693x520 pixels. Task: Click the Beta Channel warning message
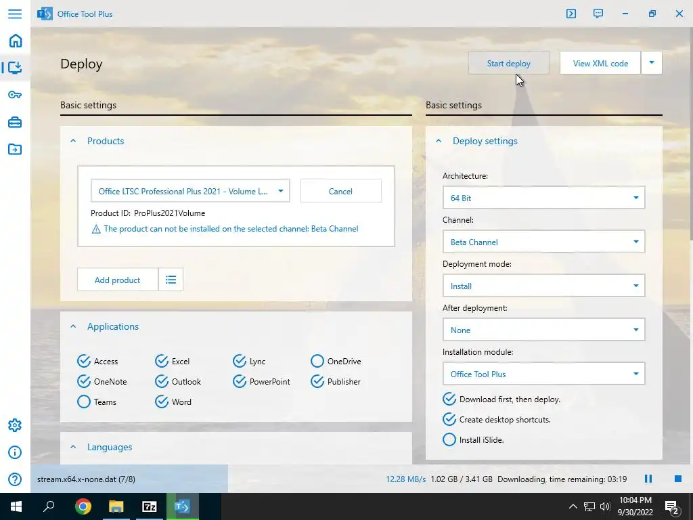(231, 229)
